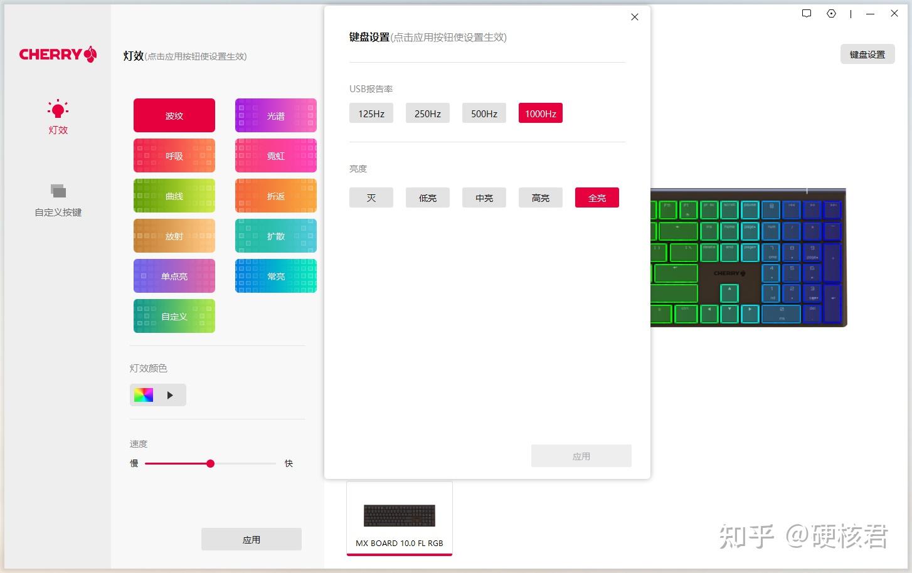Open the 键盘设置 keyboard settings button
Viewport: 912px width, 573px height.
click(x=867, y=54)
